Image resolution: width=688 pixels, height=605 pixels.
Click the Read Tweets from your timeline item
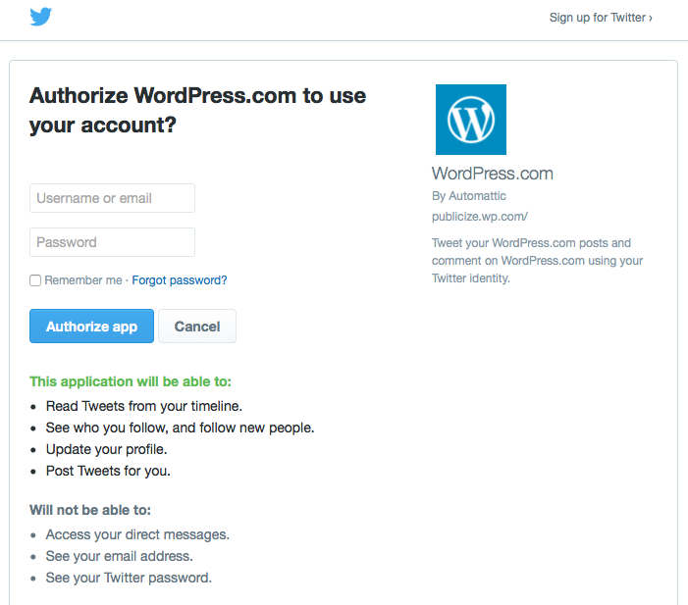pyautogui.click(x=144, y=406)
